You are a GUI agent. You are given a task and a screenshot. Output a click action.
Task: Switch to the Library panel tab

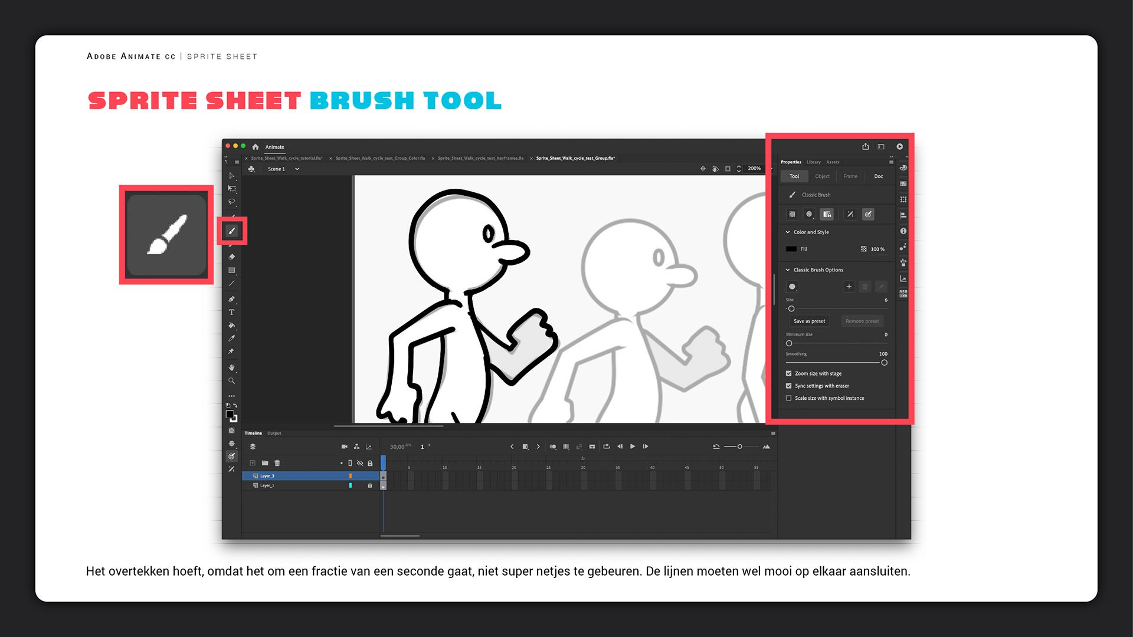(813, 162)
